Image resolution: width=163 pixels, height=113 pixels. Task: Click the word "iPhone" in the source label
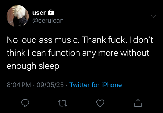coord(112,85)
